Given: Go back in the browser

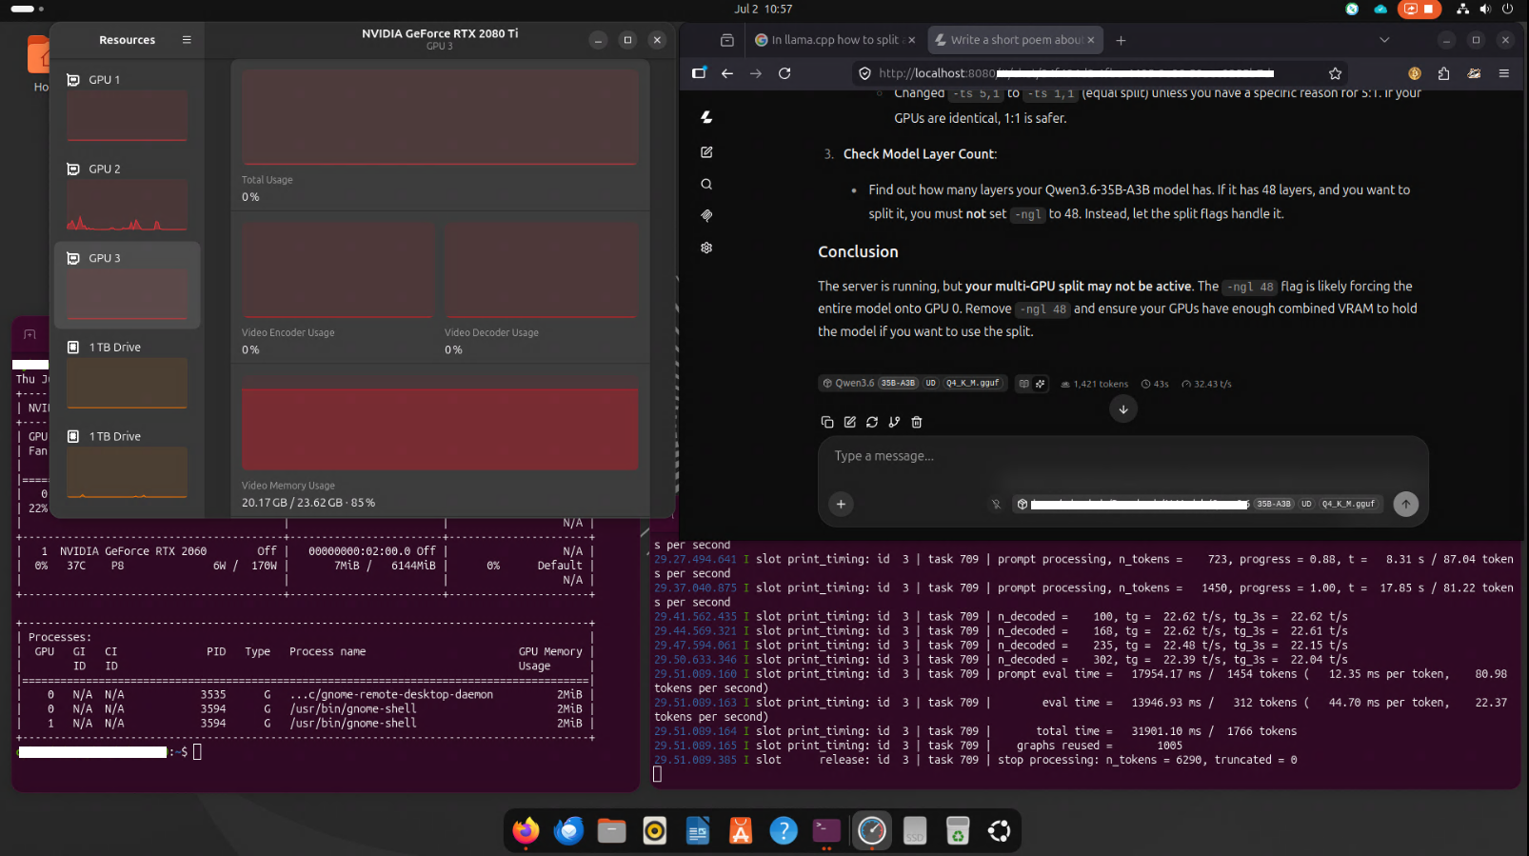Looking at the screenshot, I should (727, 73).
